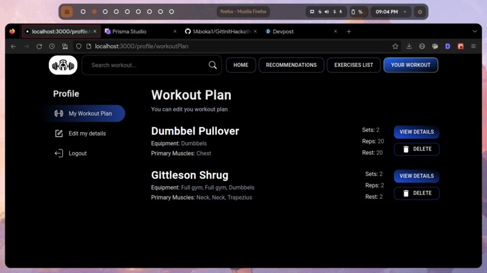This screenshot has height=273, width=487.
Task: Open the 09:04 PM clock dropdown
Action: click(391, 12)
